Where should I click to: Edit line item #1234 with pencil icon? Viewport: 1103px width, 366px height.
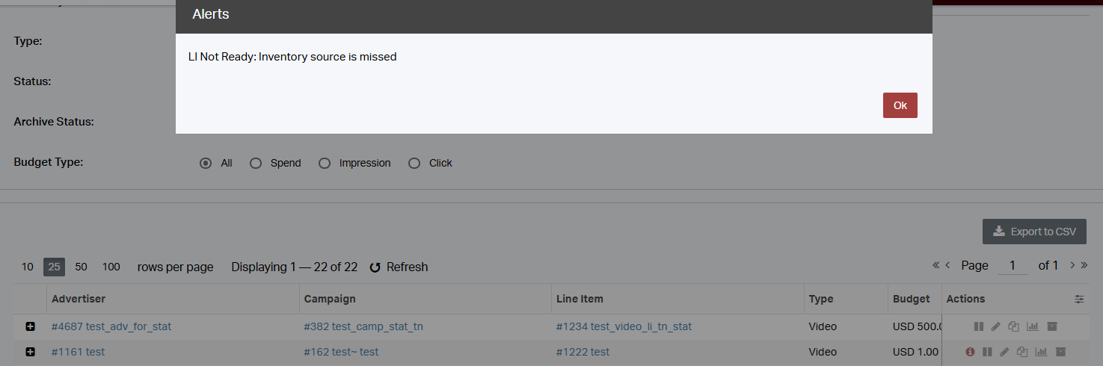(x=995, y=326)
